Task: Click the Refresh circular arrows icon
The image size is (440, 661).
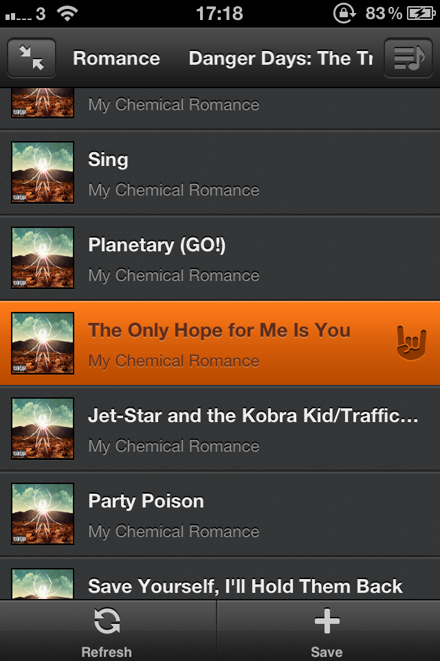Action: tap(107, 622)
